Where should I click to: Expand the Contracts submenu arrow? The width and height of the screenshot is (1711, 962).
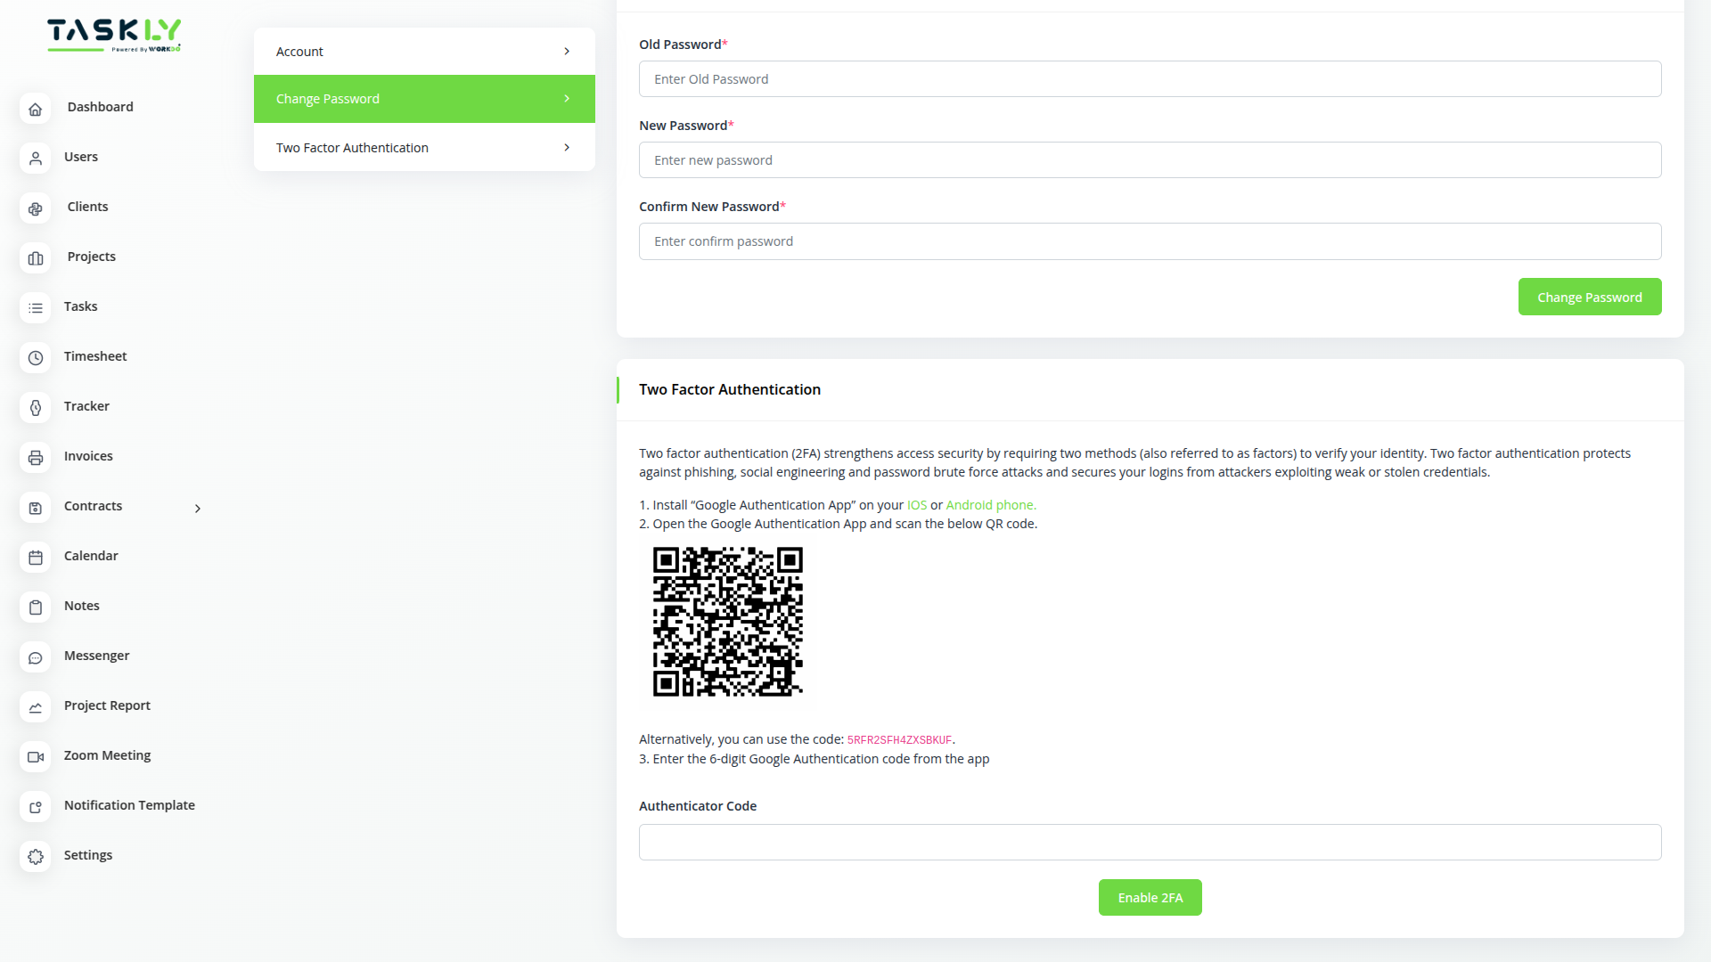click(x=197, y=508)
